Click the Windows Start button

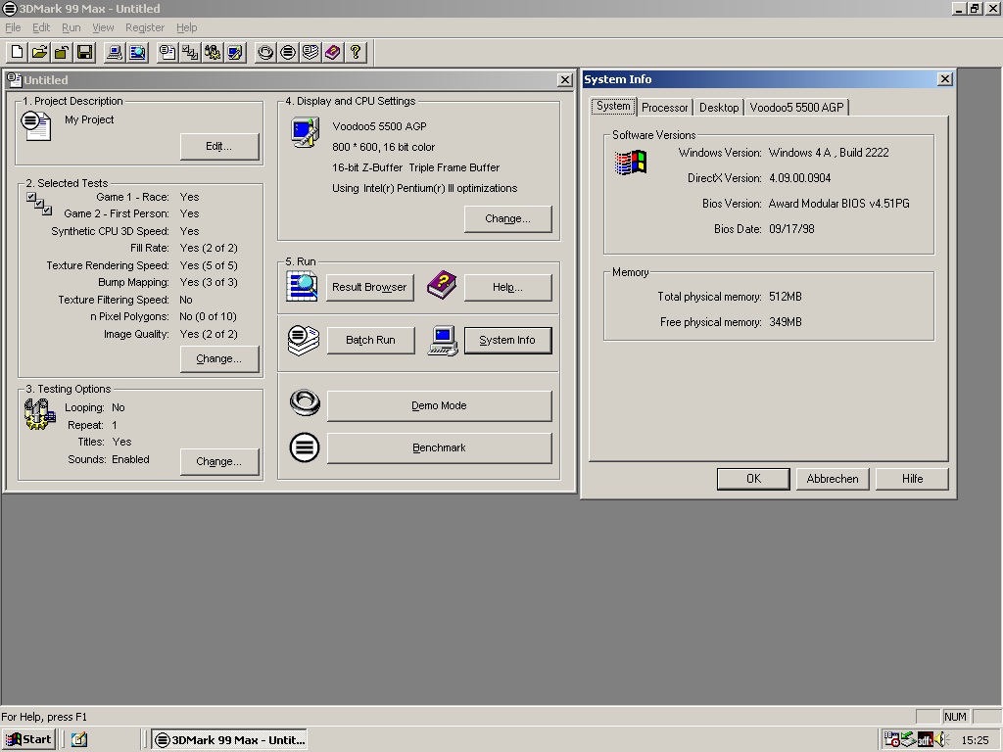click(28, 739)
